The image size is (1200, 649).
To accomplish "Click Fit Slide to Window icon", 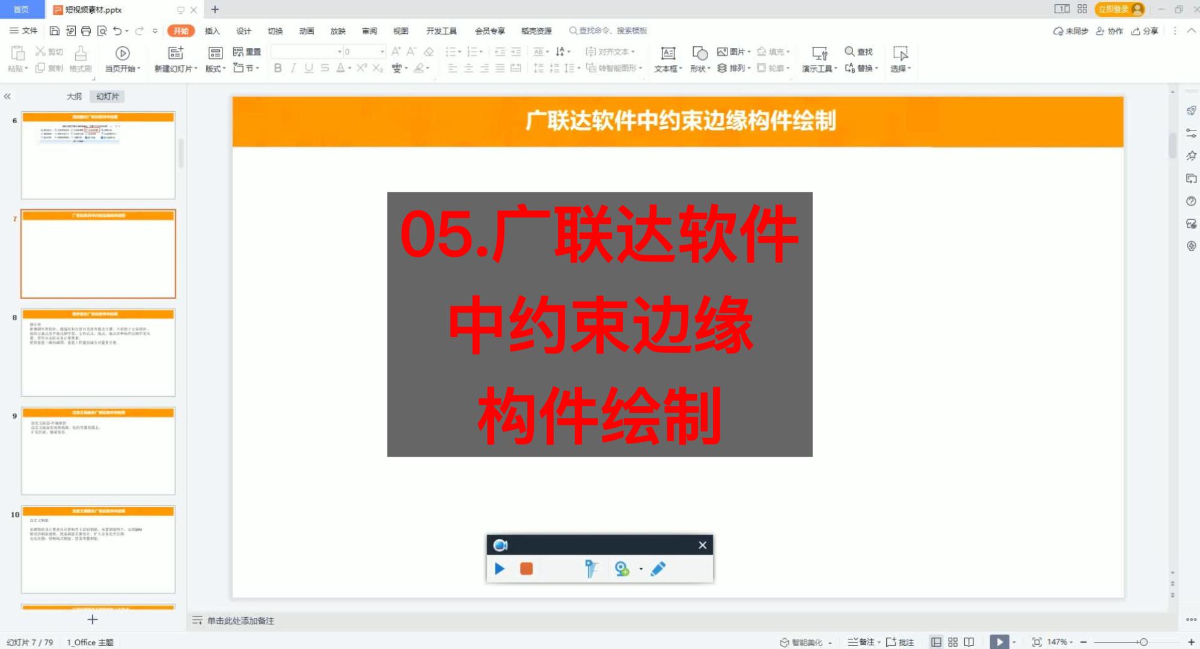I will click(1036, 642).
